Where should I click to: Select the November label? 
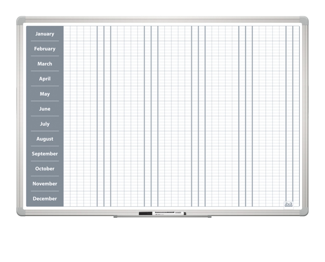(45, 184)
